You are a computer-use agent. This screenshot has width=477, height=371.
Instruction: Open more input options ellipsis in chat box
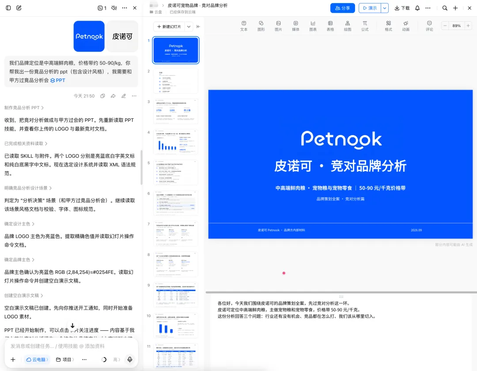pyautogui.click(x=84, y=360)
